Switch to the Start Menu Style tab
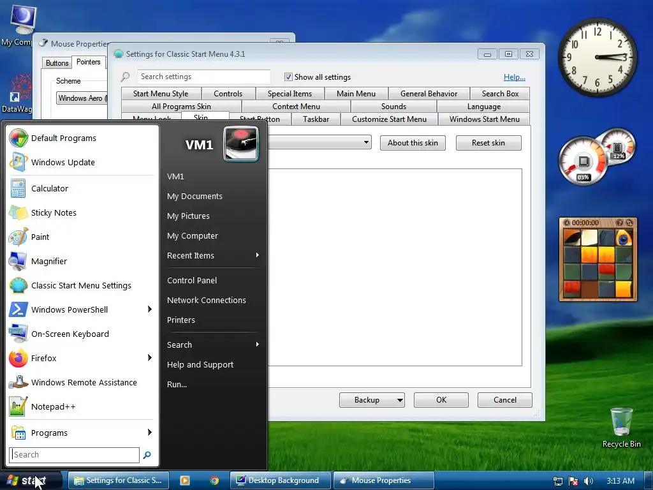Image resolution: width=653 pixels, height=490 pixels. [x=161, y=94]
